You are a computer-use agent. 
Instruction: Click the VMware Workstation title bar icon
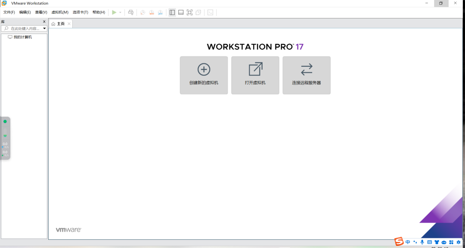click(4, 3)
